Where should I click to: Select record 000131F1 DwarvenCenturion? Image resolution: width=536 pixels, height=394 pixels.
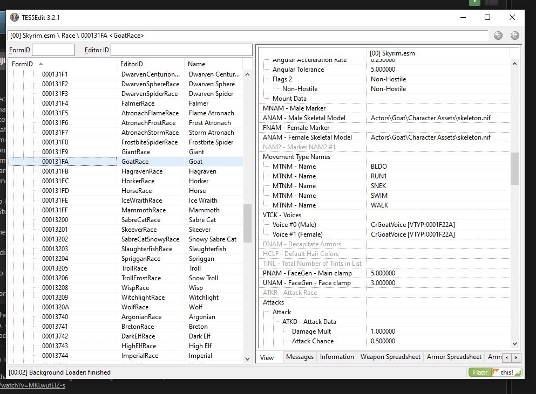[126, 74]
